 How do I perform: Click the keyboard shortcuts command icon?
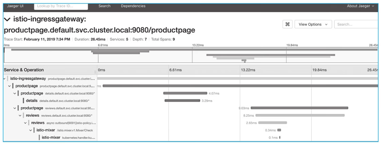pos(287,24)
